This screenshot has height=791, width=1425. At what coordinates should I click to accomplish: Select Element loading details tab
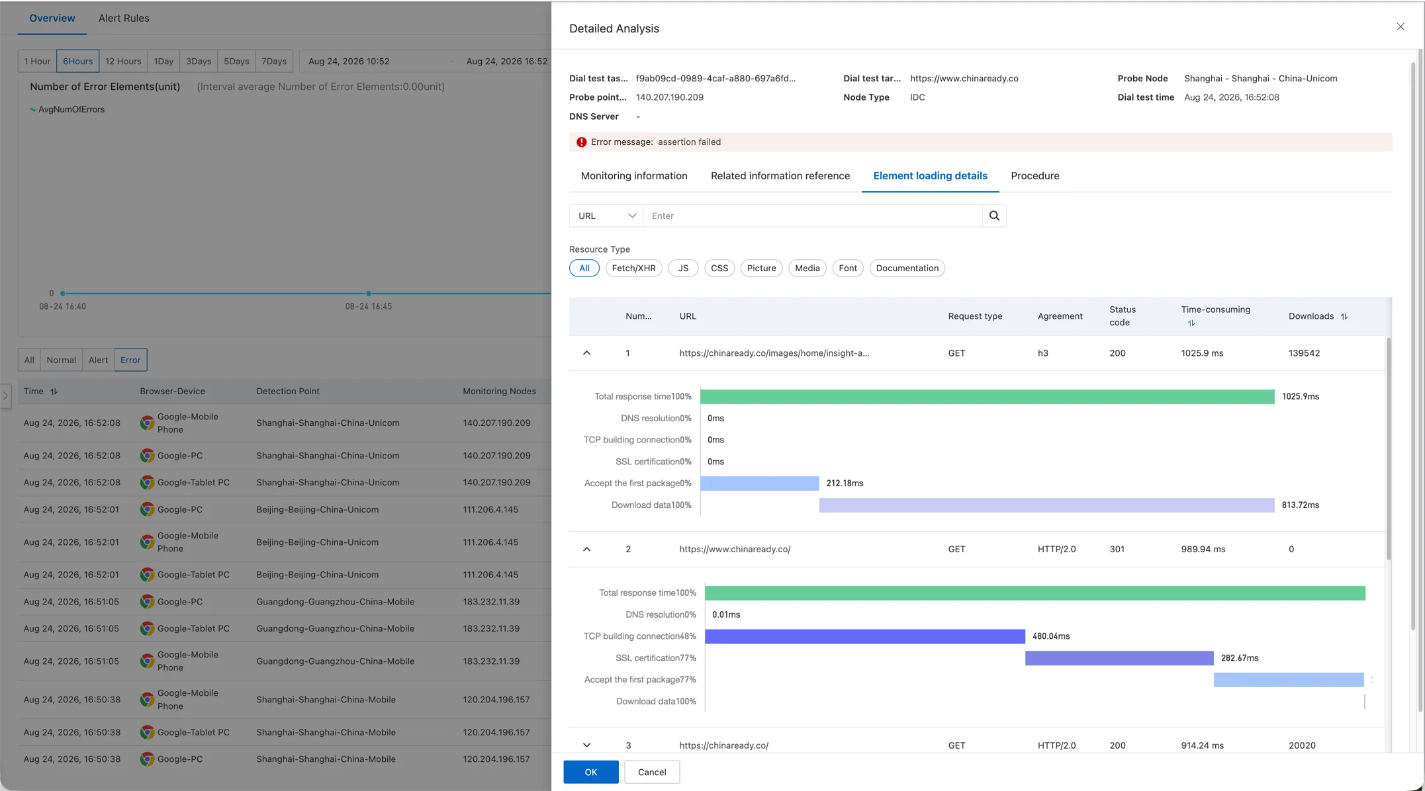[x=930, y=176]
